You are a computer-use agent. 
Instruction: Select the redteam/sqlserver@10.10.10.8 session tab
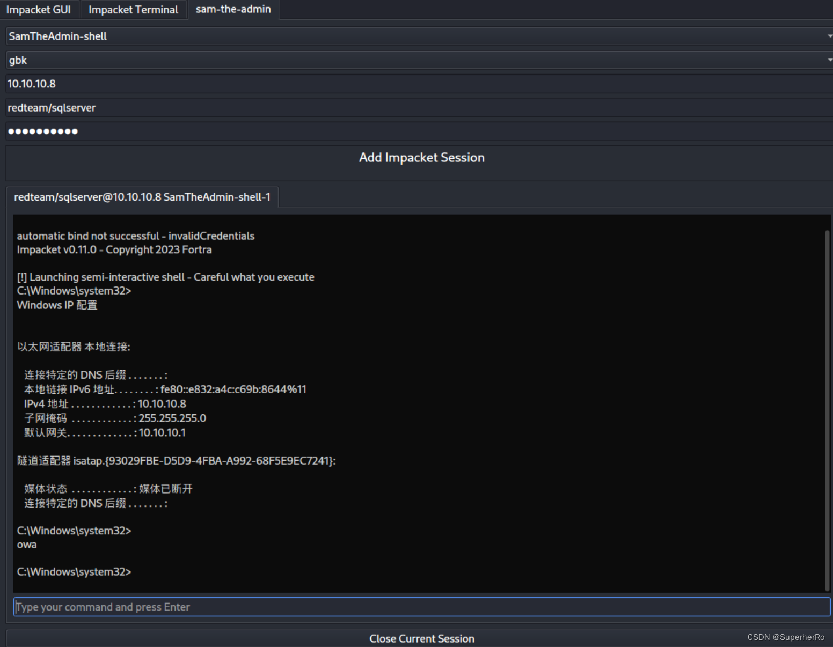[x=142, y=197]
